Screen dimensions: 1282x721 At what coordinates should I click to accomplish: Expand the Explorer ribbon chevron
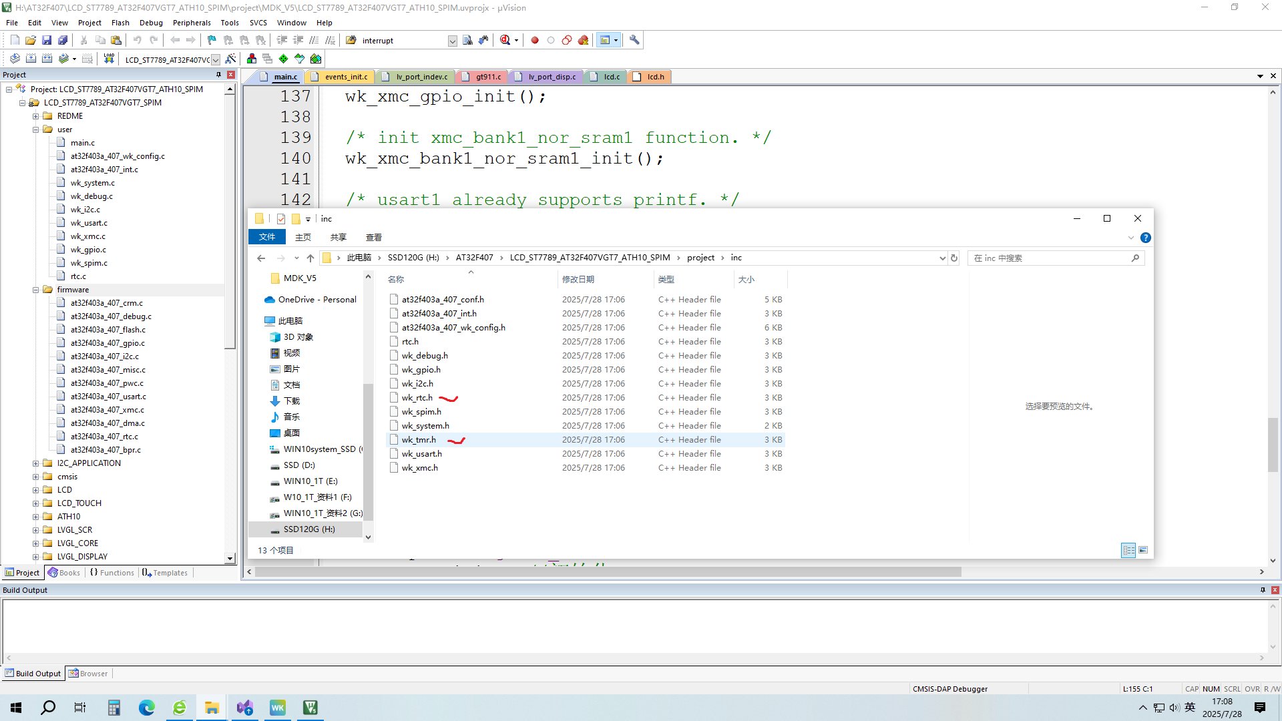click(x=1130, y=238)
